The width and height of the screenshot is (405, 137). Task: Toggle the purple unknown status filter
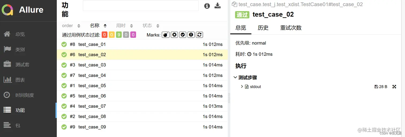click(x=133, y=35)
